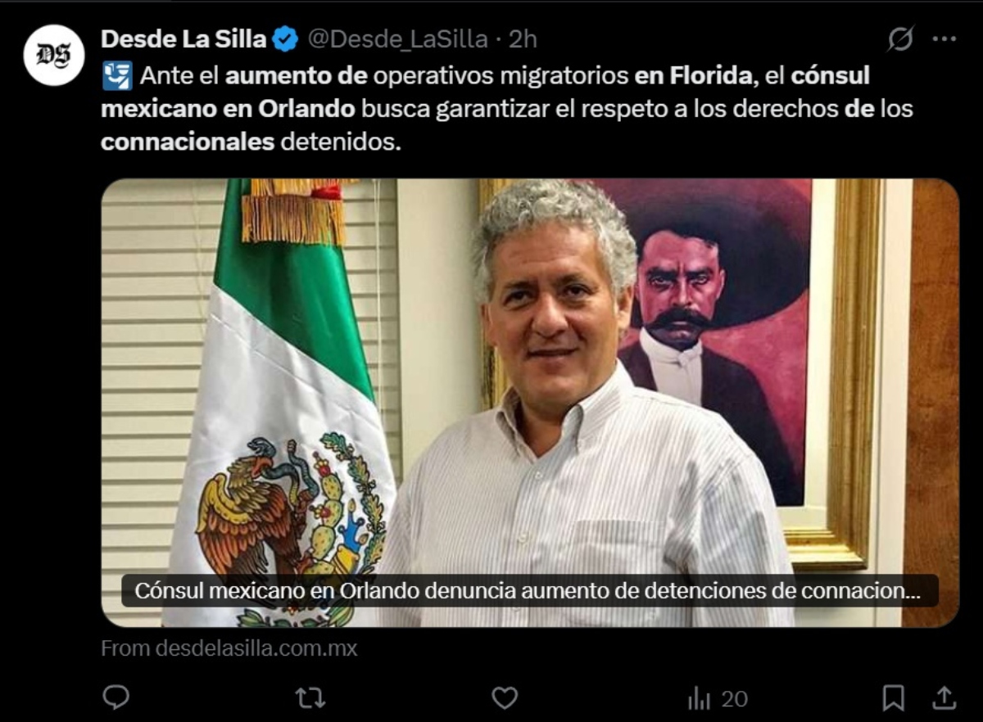Open the share upload arrow menu
The height and width of the screenshot is (722, 983).
tap(944, 697)
